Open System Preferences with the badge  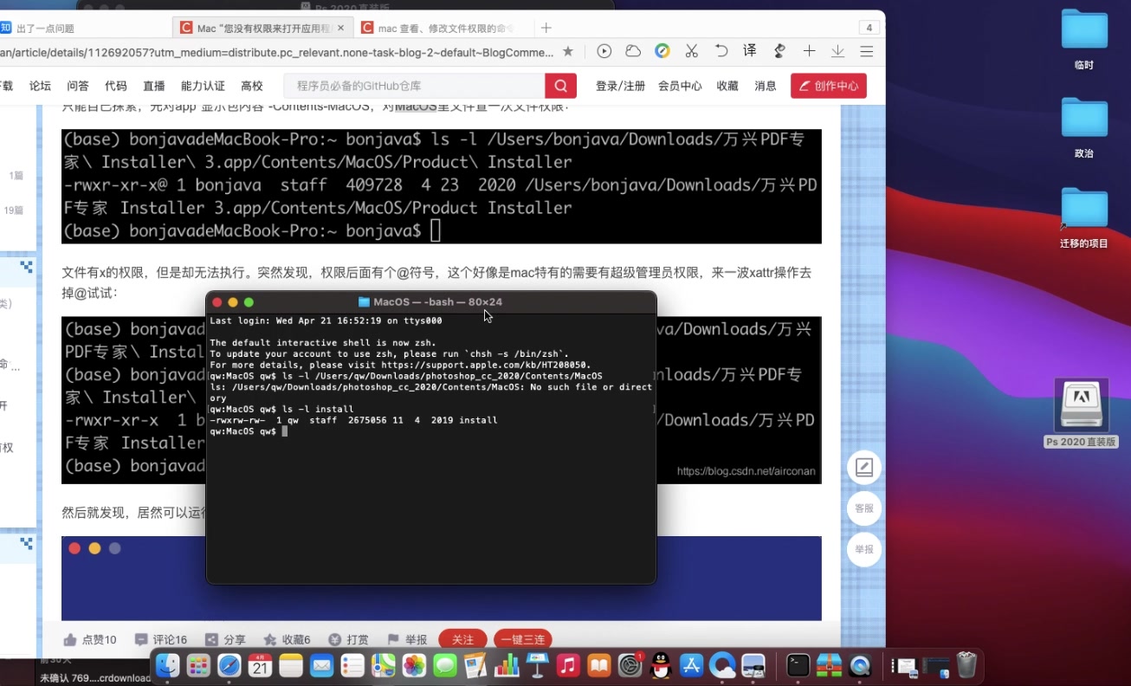(x=630, y=665)
